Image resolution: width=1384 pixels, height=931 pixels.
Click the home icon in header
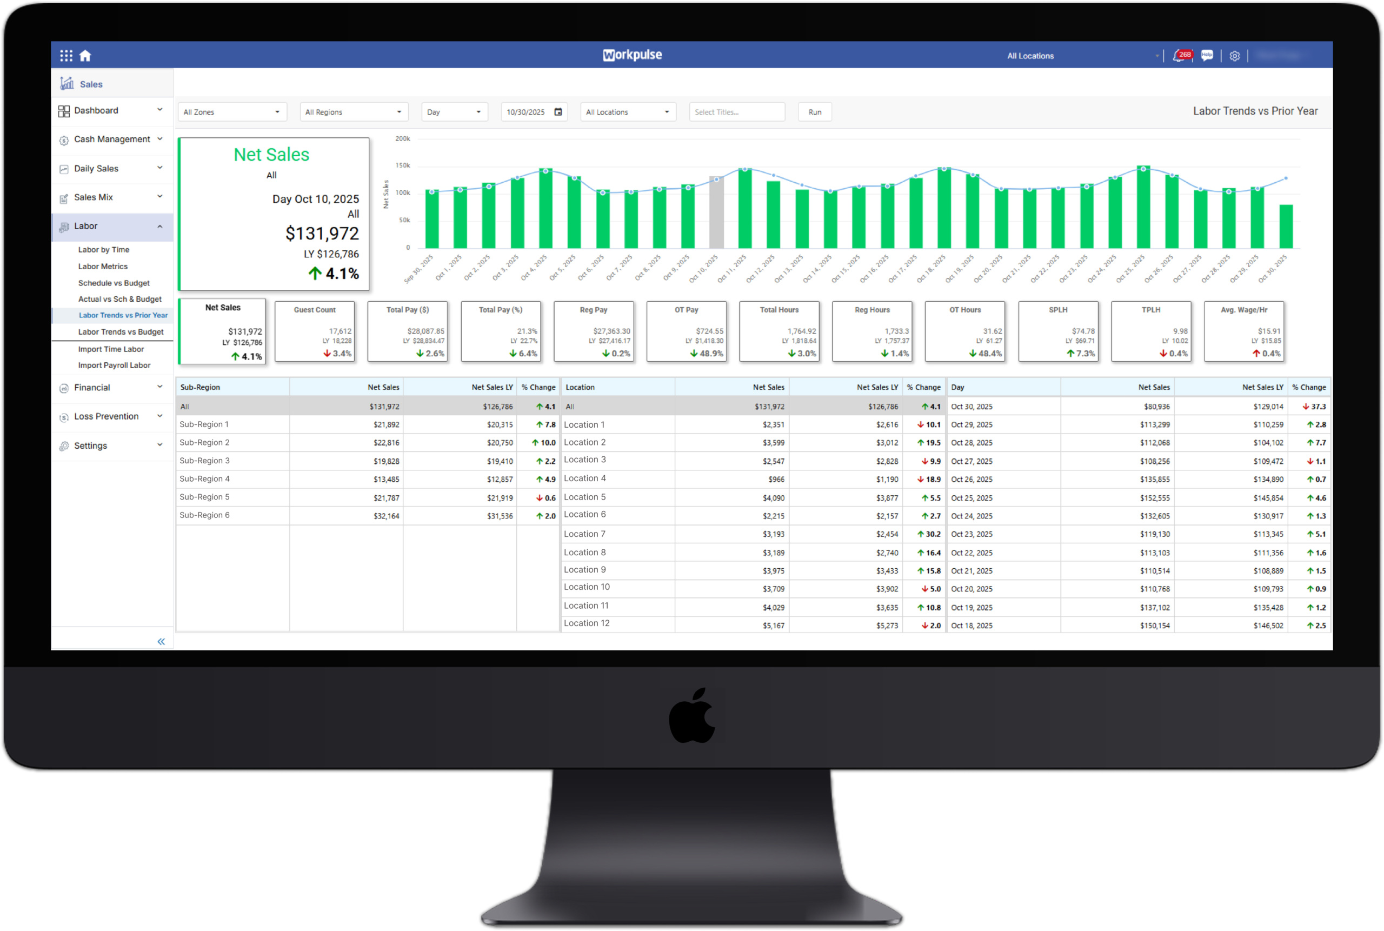85,56
